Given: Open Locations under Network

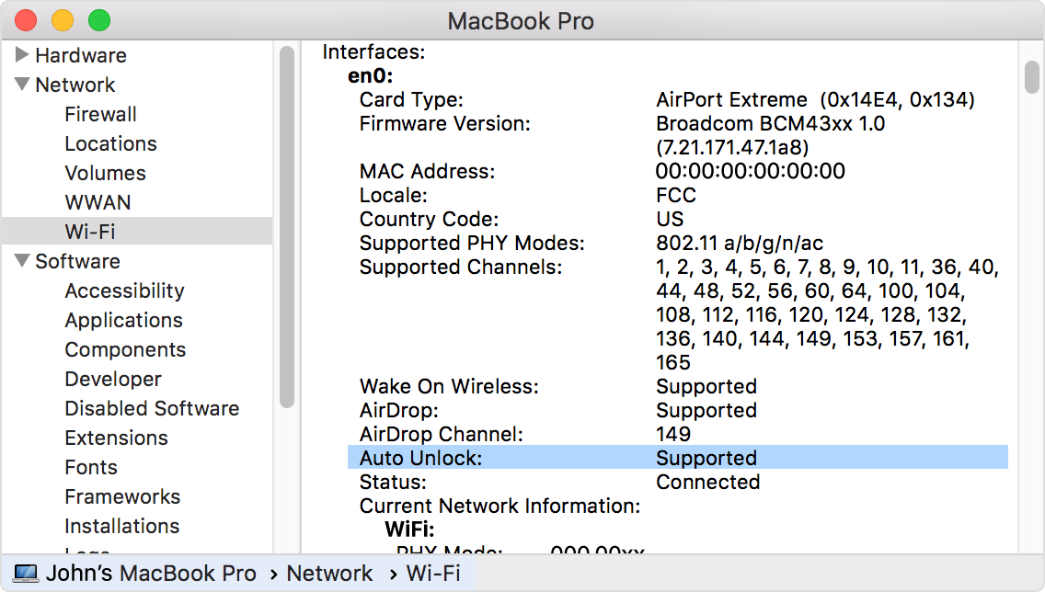Looking at the screenshot, I should [x=110, y=143].
